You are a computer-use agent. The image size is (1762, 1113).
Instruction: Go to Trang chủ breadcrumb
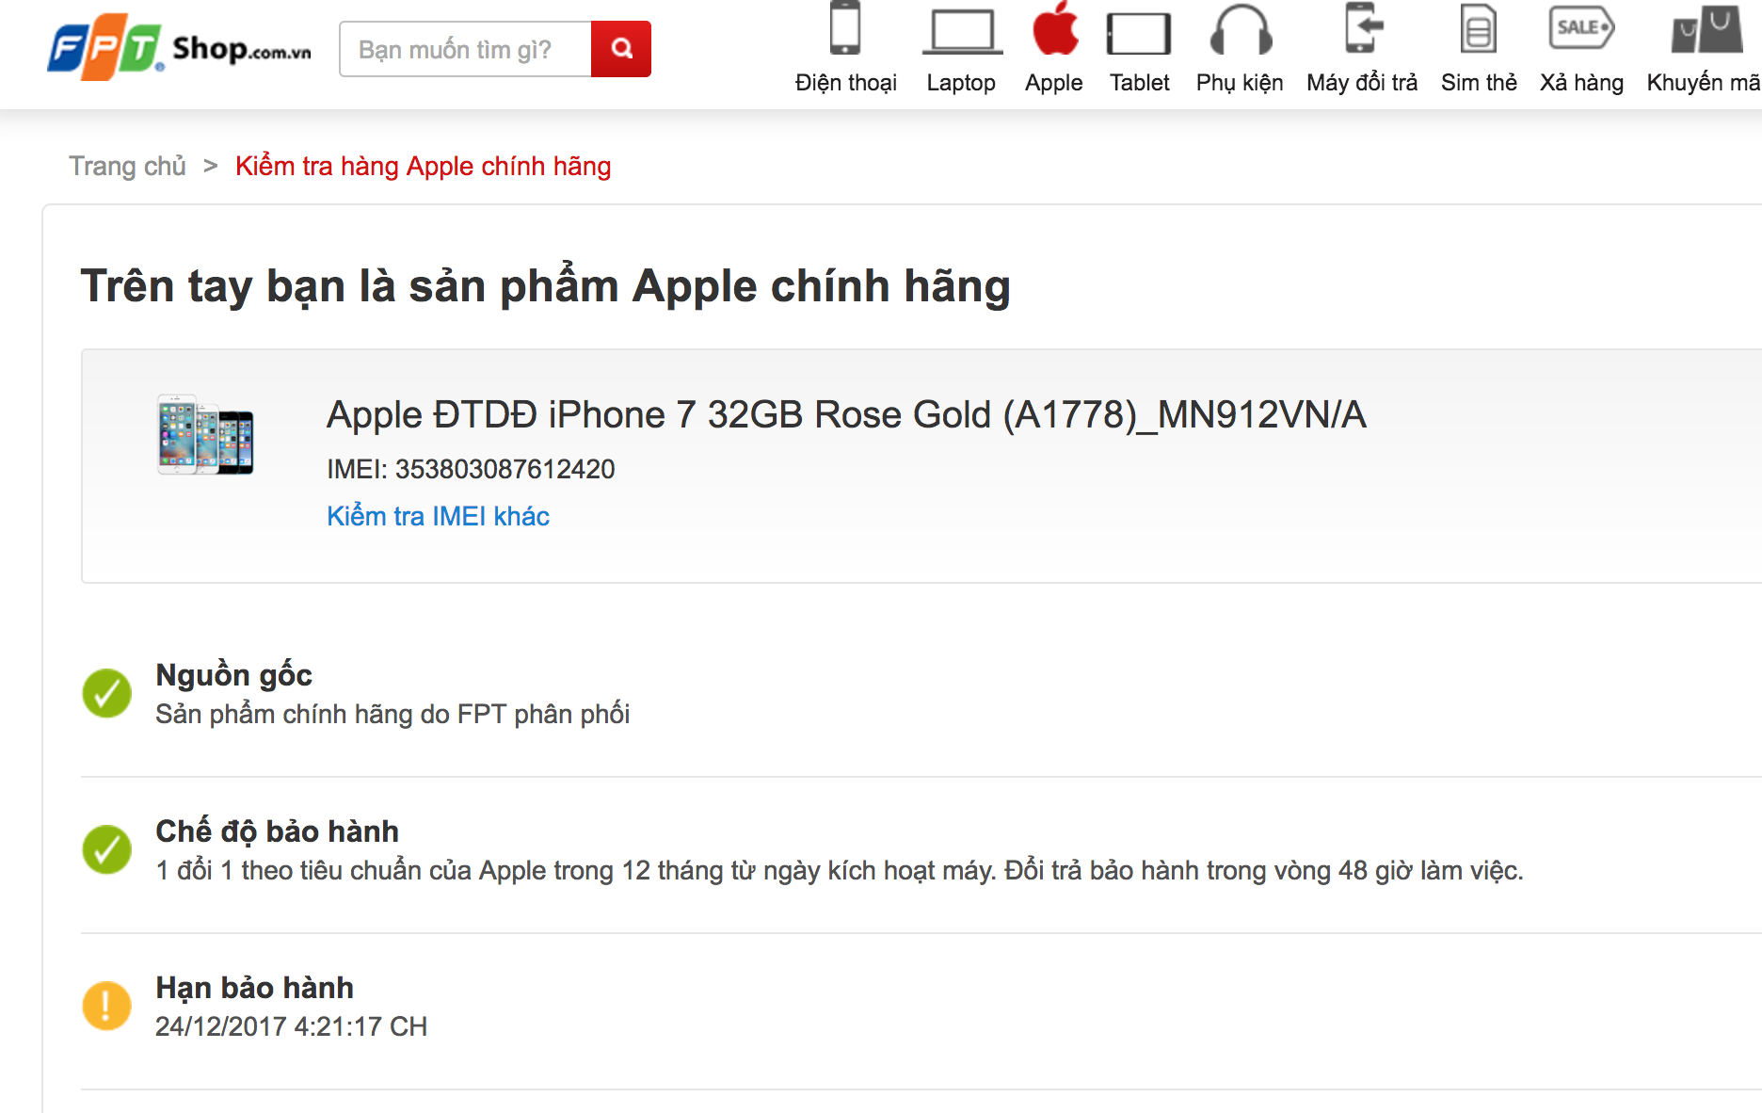point(127,166)
